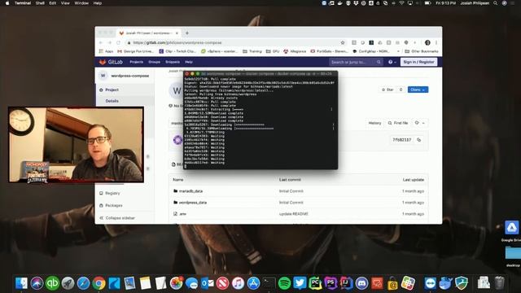Open the mariadb_data folder
The image size is (521, 293).
pos(190,191)
